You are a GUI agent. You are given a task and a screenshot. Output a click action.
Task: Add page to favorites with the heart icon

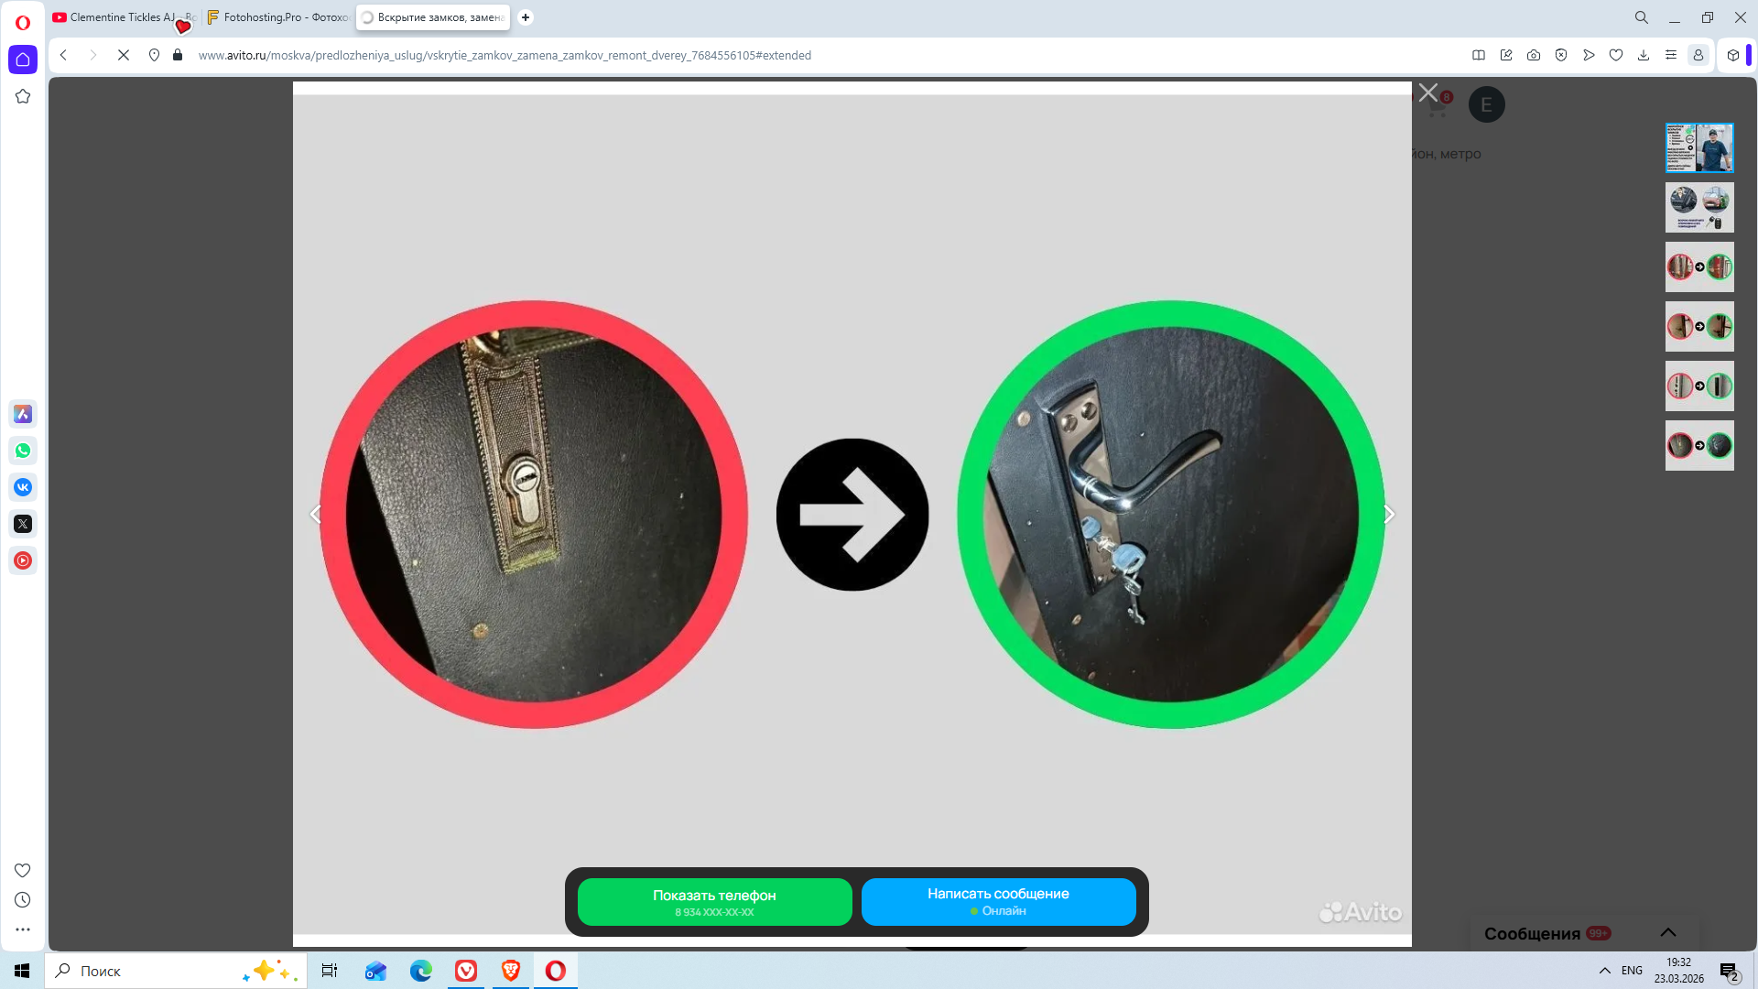pyautogui.click(x=1616, y=55)
